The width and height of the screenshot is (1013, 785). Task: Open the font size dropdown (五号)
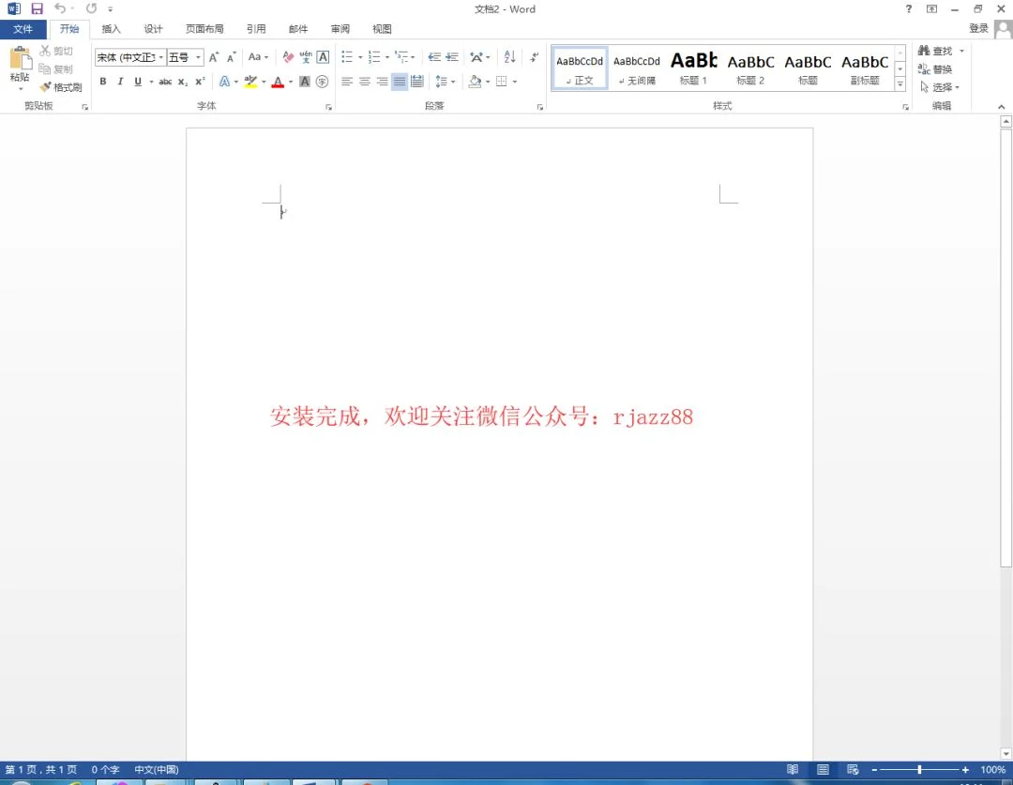pos(198,57)
